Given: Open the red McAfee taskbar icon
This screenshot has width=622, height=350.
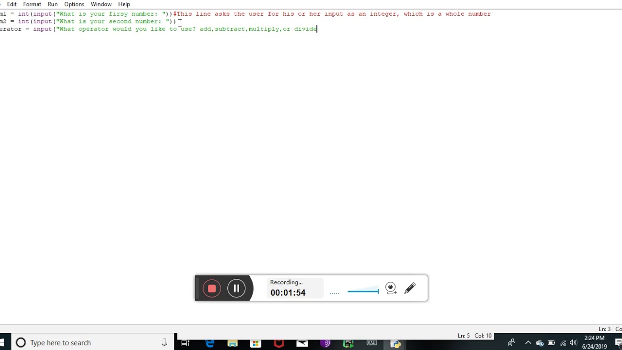Looking at the screenshot, I should [279, 343].
